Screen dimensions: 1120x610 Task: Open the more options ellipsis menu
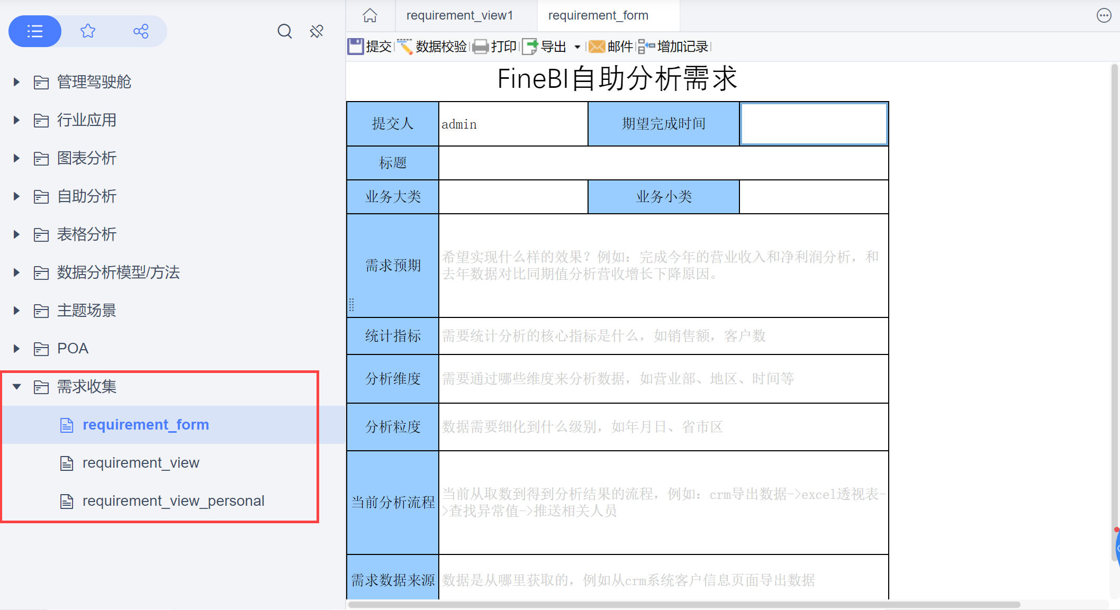click(x=1104, y=15)
